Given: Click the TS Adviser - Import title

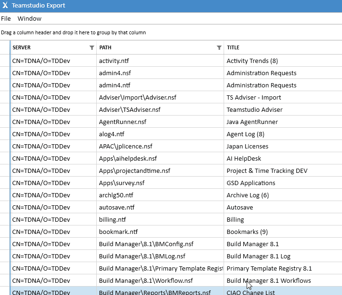Looking at the screenshot, I should pos(254,97).
